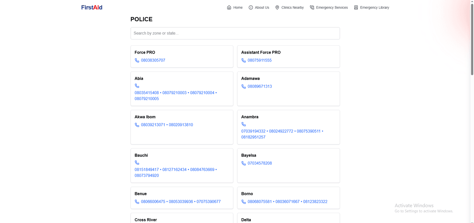Dial the Borno police numbers link
This screenshot has width=474, height=223.
click(x=287, y=202)
